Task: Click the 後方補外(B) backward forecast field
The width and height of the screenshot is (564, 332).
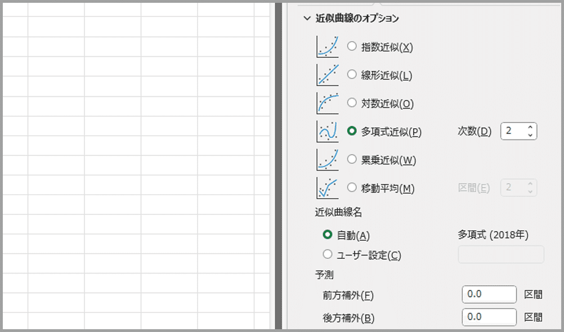Action: coord(489,317)
